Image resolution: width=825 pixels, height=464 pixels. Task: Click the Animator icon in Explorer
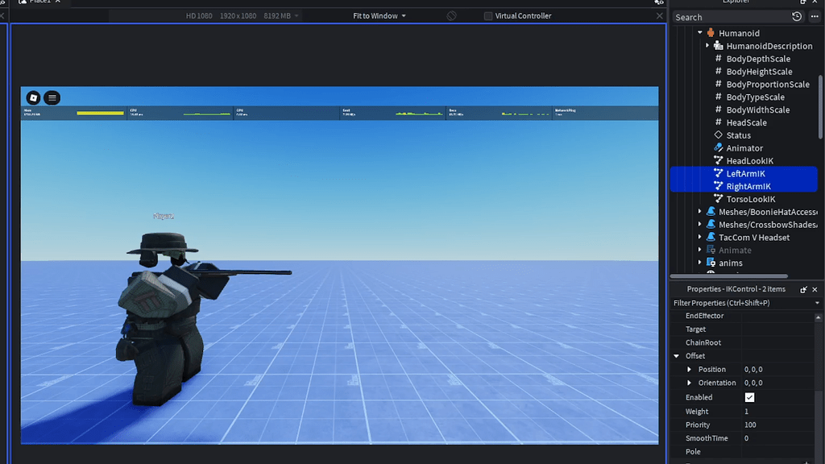coord(718,148)
